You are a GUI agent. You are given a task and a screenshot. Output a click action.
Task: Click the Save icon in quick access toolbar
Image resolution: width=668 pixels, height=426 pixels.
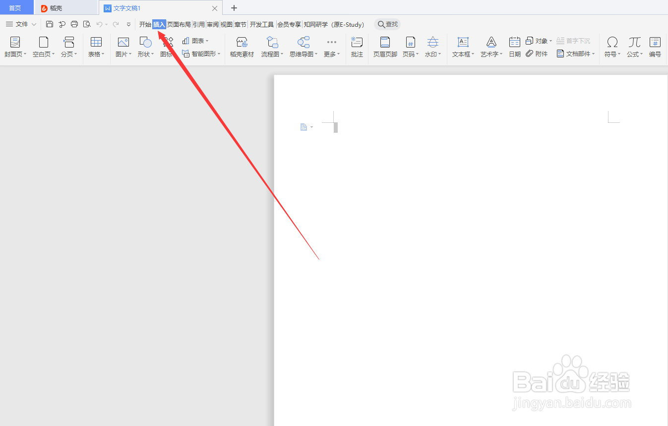pyautogui.click(x=50, y=24)
